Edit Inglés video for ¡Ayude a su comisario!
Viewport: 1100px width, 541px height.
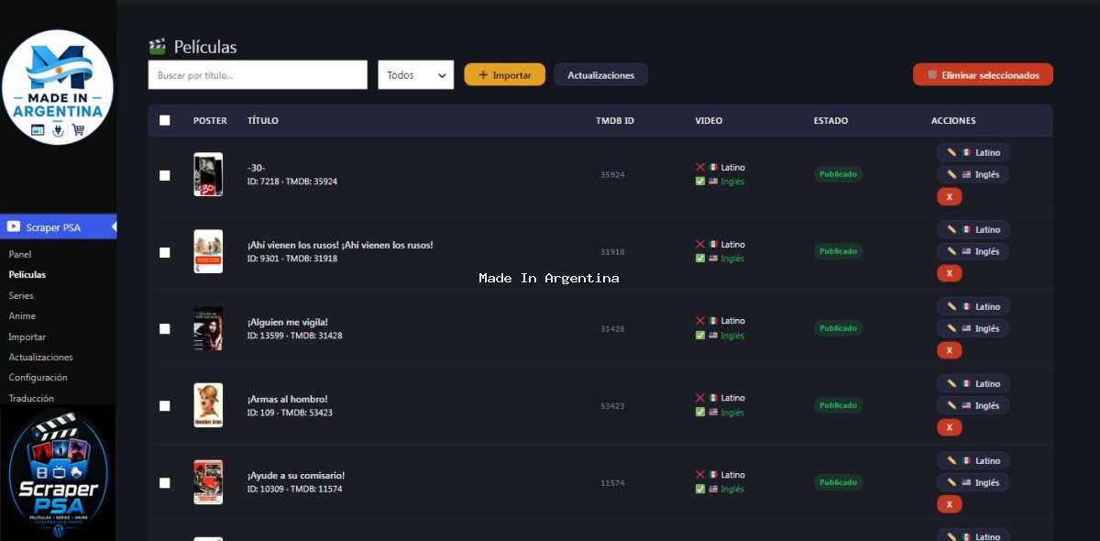click(x=973, y=482)
